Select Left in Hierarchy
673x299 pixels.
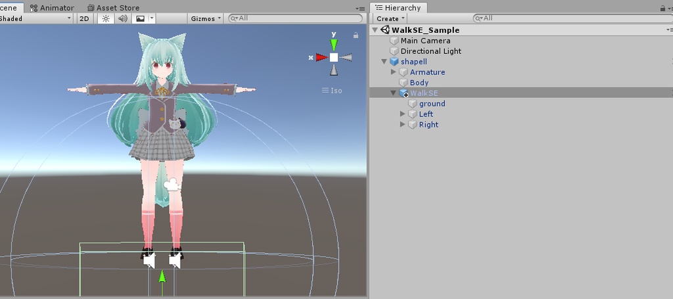(426, 114)
